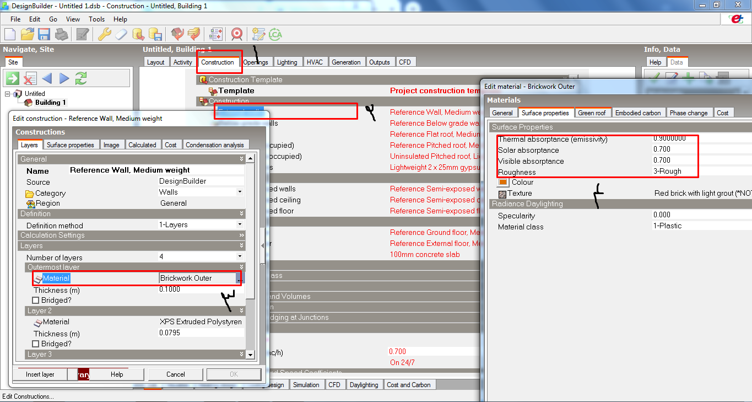Collapse the Untitled site tree node
This screenshot has height=402, width=752.
click(8, 94)
